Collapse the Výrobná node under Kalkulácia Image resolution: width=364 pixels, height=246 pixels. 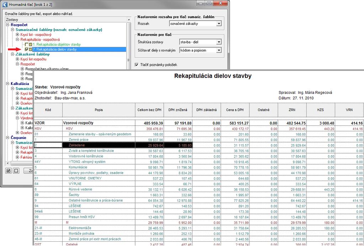(17, 118)
